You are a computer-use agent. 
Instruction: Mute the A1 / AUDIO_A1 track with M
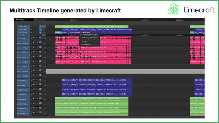(x=45, y=39)
